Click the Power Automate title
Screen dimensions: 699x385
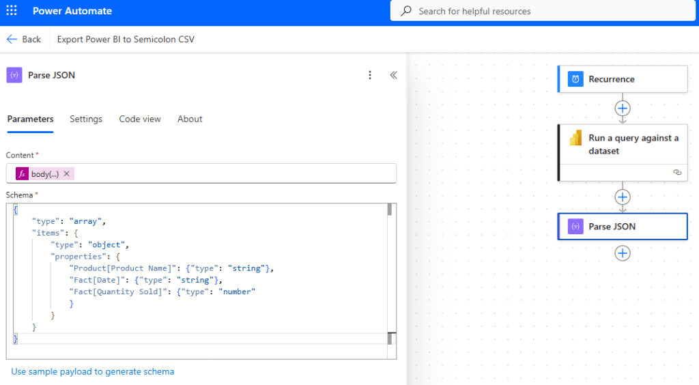[72, 11]
